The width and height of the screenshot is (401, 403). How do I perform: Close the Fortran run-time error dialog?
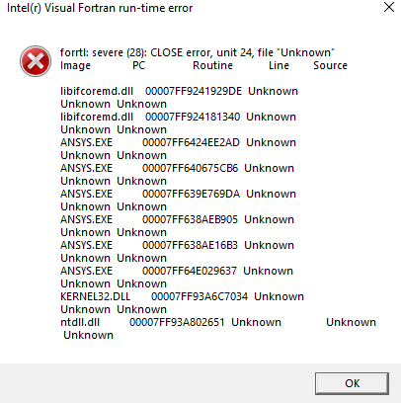[x=389, y=7]
